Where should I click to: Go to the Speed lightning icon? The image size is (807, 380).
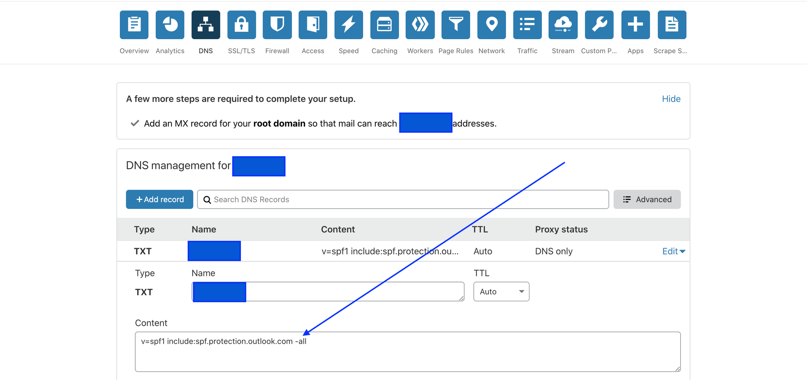click(x=349, y=25)
